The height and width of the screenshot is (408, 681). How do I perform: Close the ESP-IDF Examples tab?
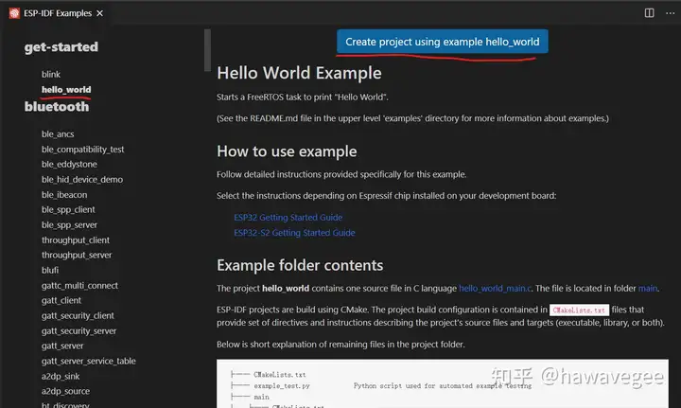pyautogui.click(x=100, y=13)
